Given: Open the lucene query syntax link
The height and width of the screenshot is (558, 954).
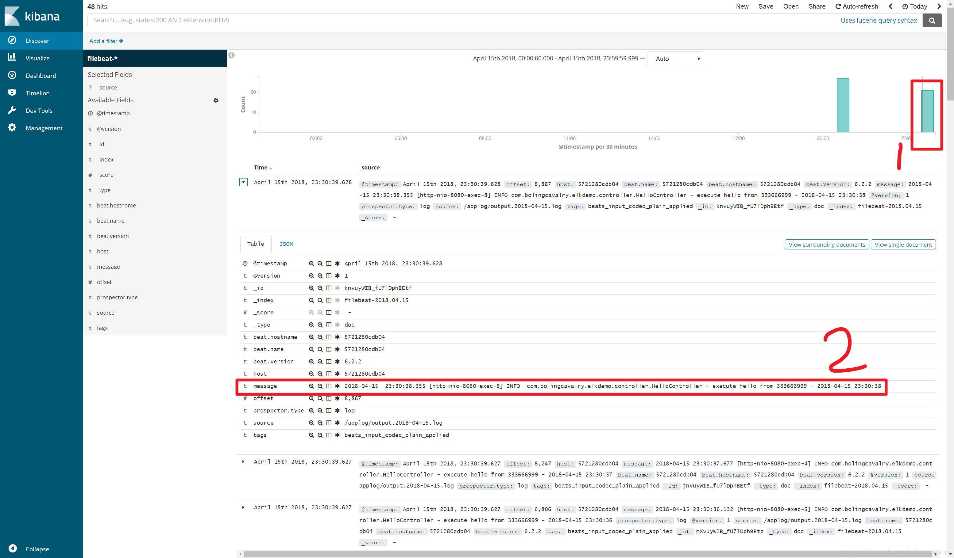Looking at the screenshot, I should [x=879, y=21].
